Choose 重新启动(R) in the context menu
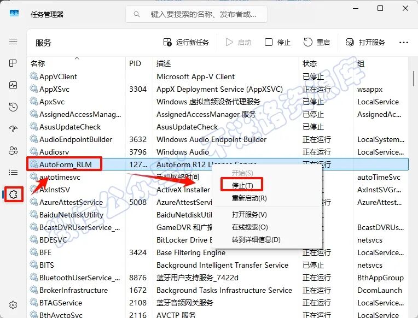The image size is (418, 318). (x=249, y=198)
